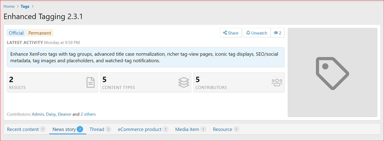
Task: Open the Media item tab
Action: 191,129
